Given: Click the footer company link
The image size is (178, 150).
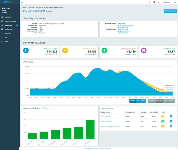Looking at the screenshot, I should pyautogui.click(x=94, y=149).
